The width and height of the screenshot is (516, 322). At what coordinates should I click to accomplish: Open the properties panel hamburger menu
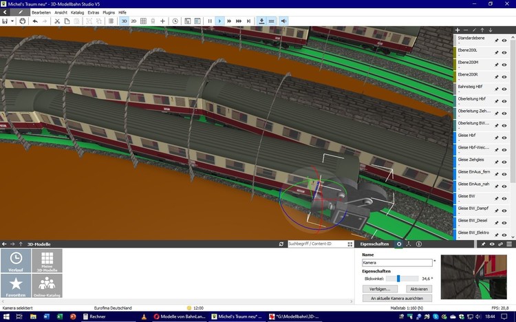click(x=509, y=244)
